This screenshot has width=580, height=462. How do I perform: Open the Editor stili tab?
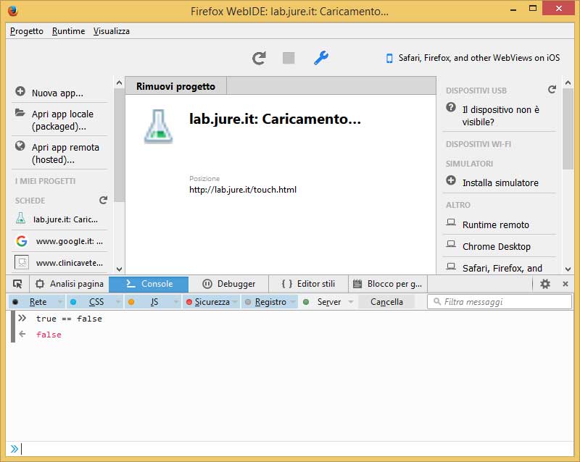click(308, 284)
